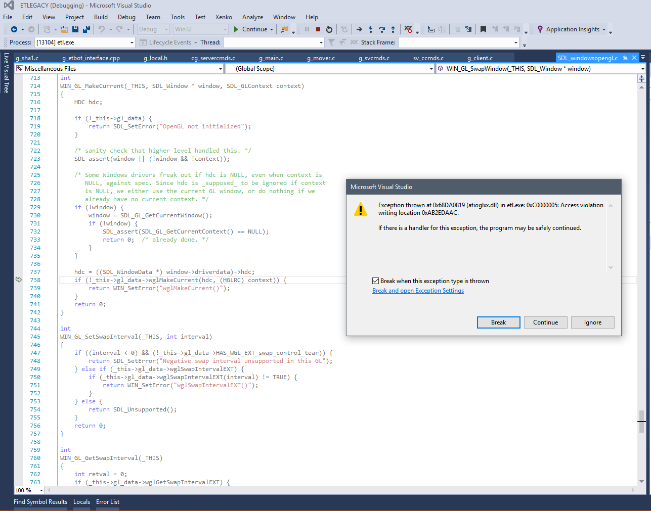
Task: Click the Undo arrow icon
Action: point(102,29)
